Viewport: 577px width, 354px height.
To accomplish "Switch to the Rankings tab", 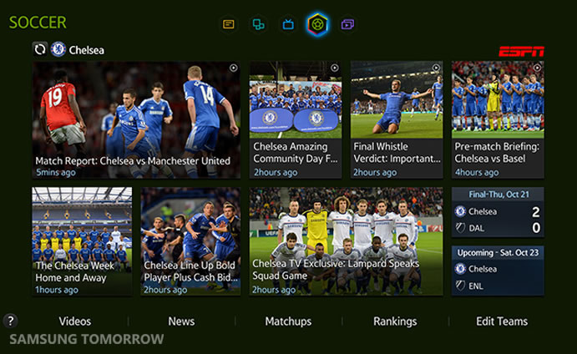I will 395,321.
